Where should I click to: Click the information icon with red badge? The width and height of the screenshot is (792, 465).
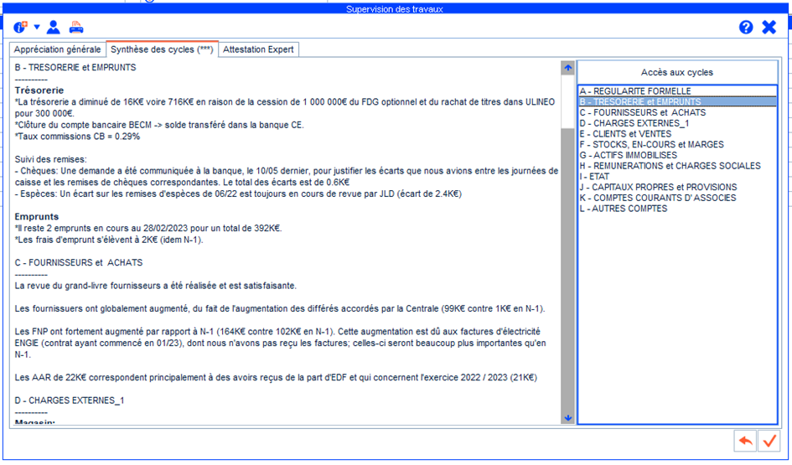(x=20, y=27)
